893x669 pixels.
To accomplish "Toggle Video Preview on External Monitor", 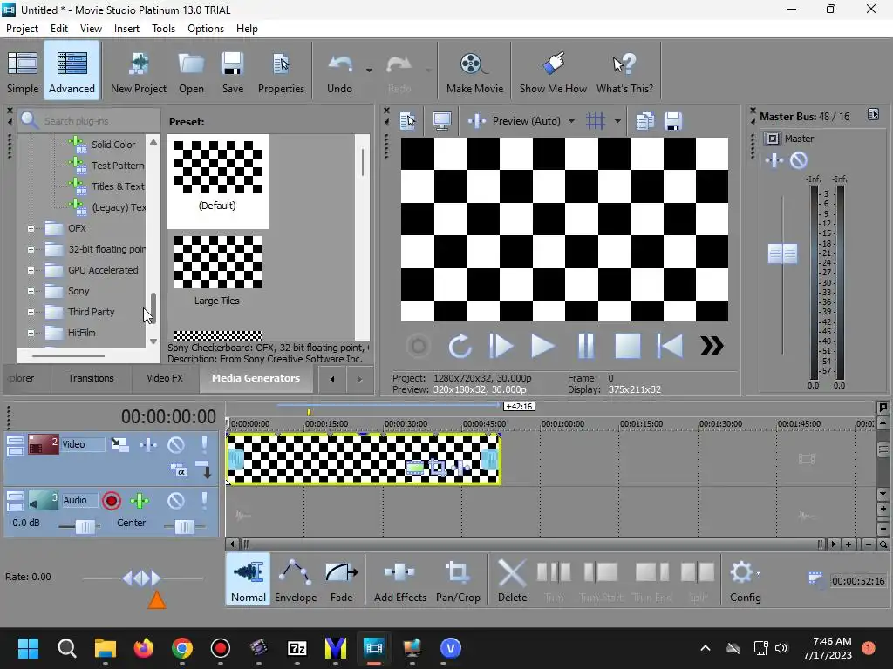I will 442,120.
